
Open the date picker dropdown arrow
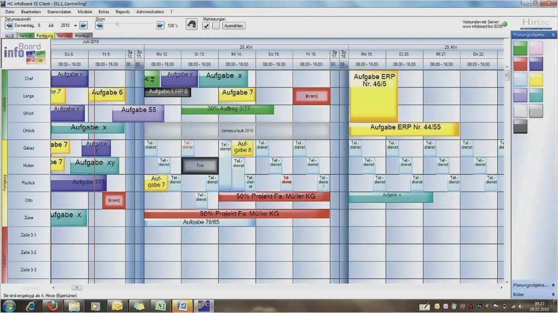pos(75,26)
